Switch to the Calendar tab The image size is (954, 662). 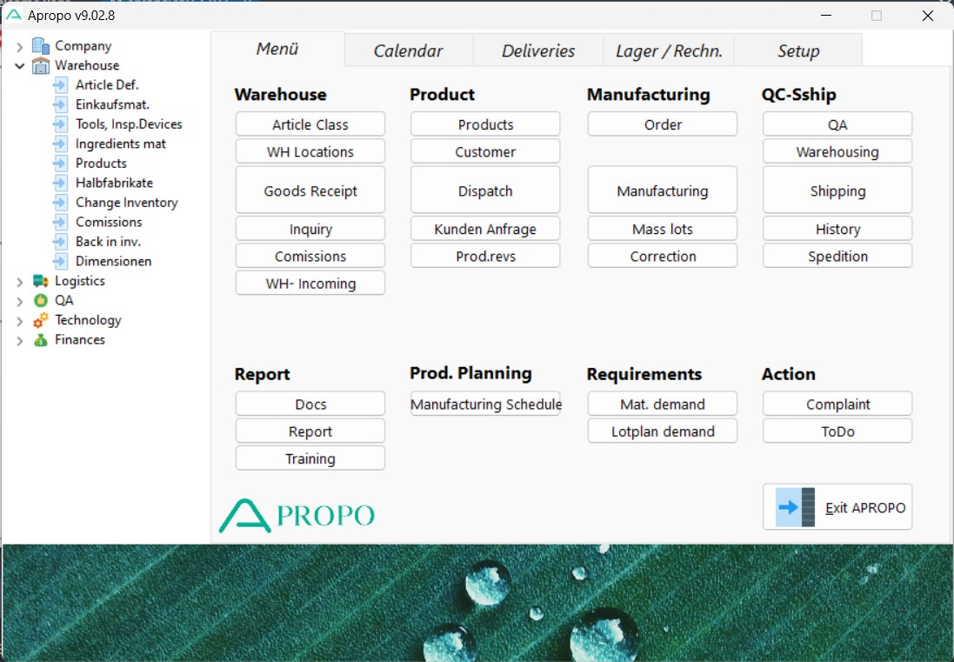click(408, 51)
